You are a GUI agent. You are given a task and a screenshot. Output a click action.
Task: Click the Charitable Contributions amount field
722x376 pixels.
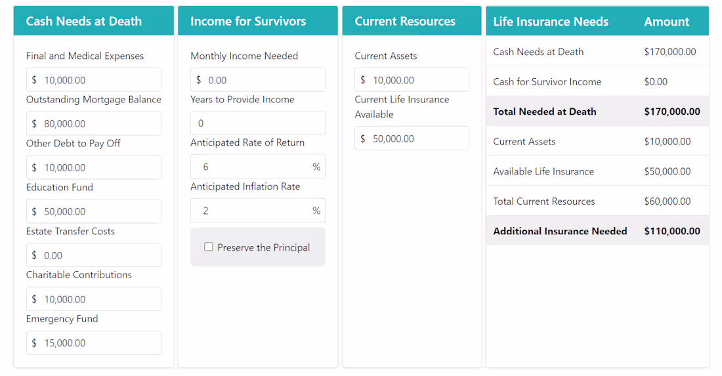click(93, 299)
